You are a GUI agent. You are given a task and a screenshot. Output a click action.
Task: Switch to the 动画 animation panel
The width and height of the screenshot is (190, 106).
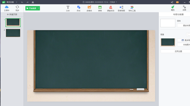184,8
